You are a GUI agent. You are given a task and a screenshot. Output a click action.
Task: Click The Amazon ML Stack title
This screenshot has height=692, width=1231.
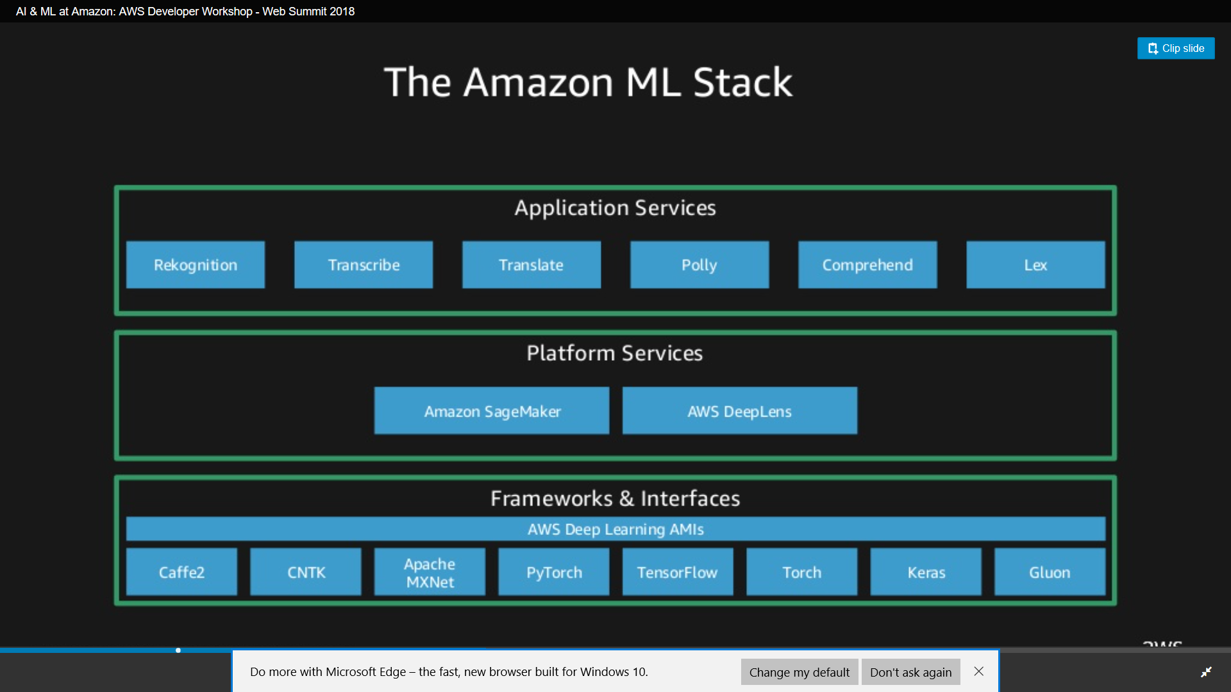588,82
